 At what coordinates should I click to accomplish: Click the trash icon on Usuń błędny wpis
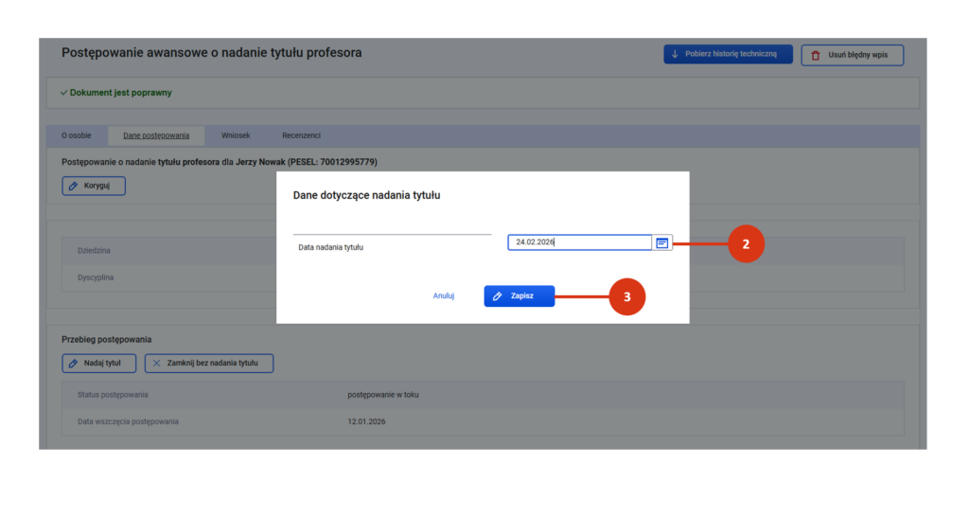click(816, 56)
